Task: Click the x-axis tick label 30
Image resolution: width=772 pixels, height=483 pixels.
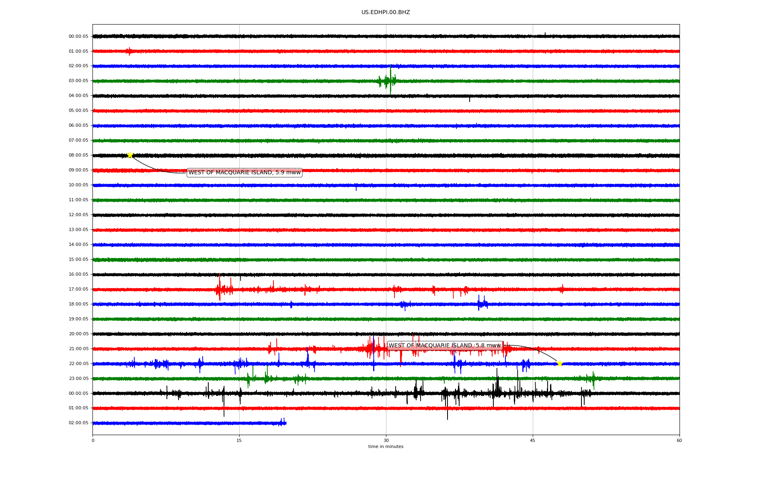Action: click(386, 441)
